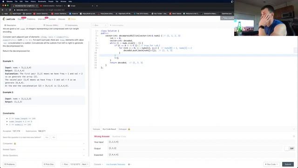298x168 pixels.
Task: Answer Yes to seen in interview question
Action: point(47,137)
